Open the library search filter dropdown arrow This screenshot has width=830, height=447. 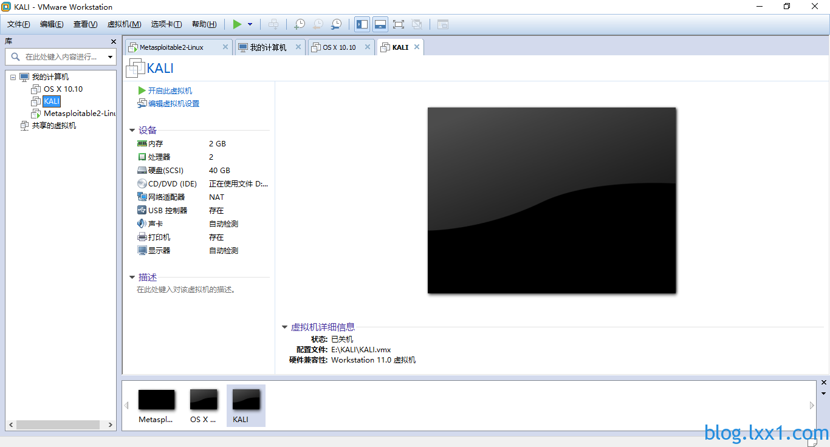(110, 57)
